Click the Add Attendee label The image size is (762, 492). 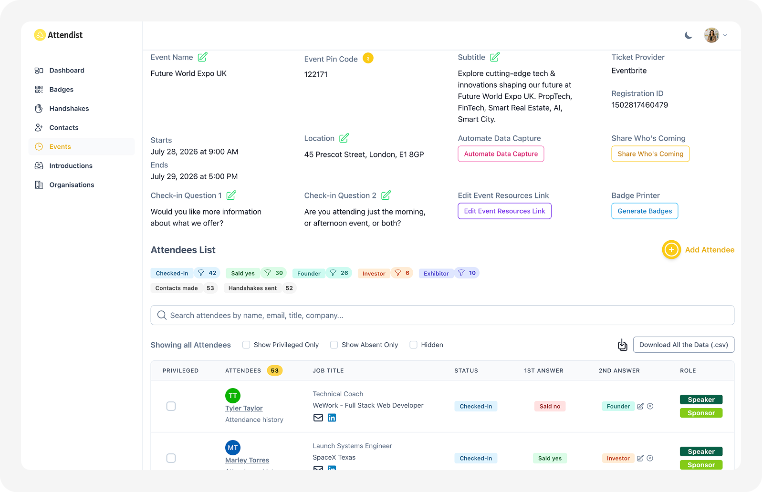(710, 250)
